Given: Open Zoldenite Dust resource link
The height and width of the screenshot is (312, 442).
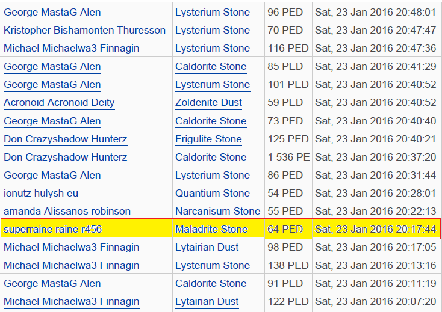Looking at the screenshot, I should [208, 103].
